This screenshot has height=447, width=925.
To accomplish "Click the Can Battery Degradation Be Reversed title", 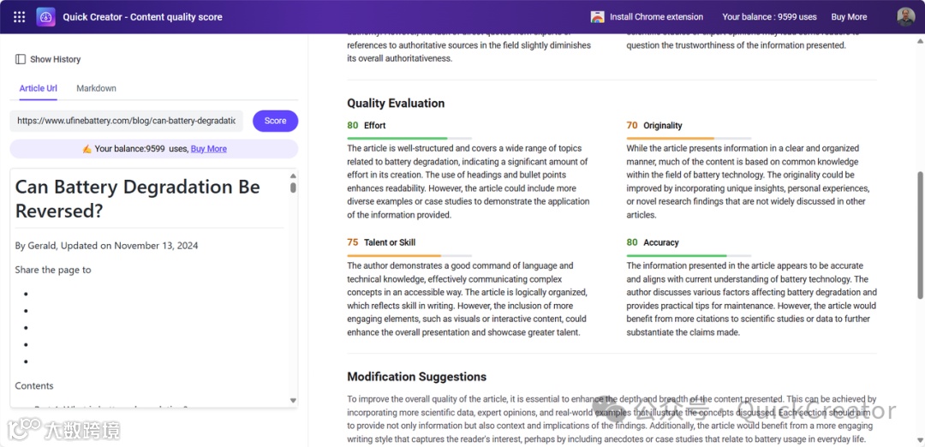I will click(x=137, y=199).
